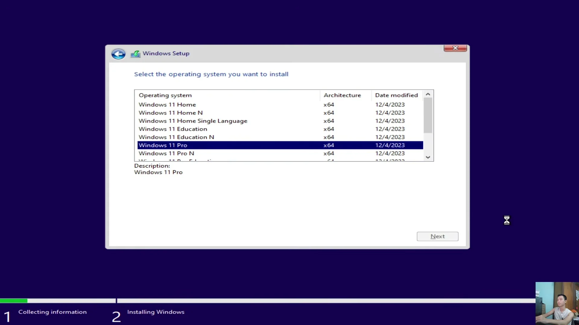Go back using the blue arrow button
The image size is (579, 325).
pos(118,54)
